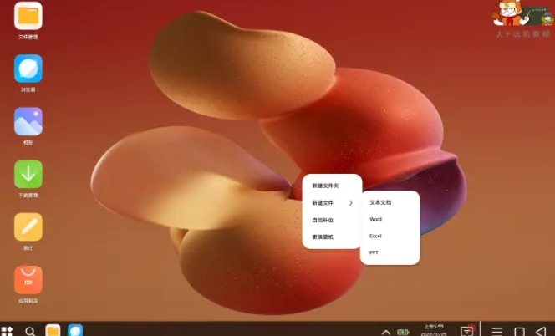Viewport: 555px width, 336px height.
Task: Choose Word from the new file submenu
Action: coord(376,219)
